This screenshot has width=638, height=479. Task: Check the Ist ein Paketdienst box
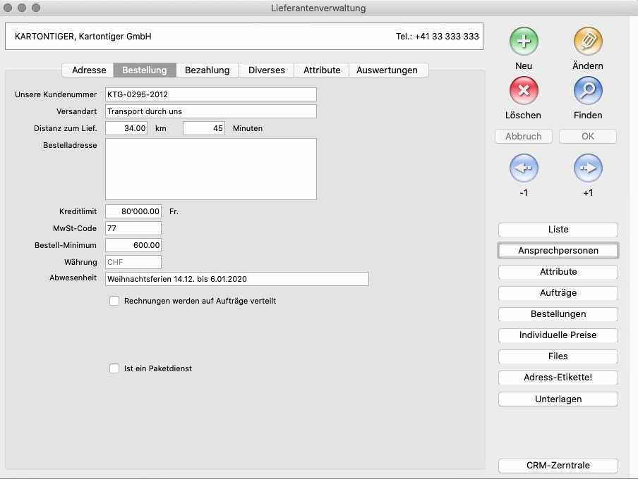pos(114,368)
